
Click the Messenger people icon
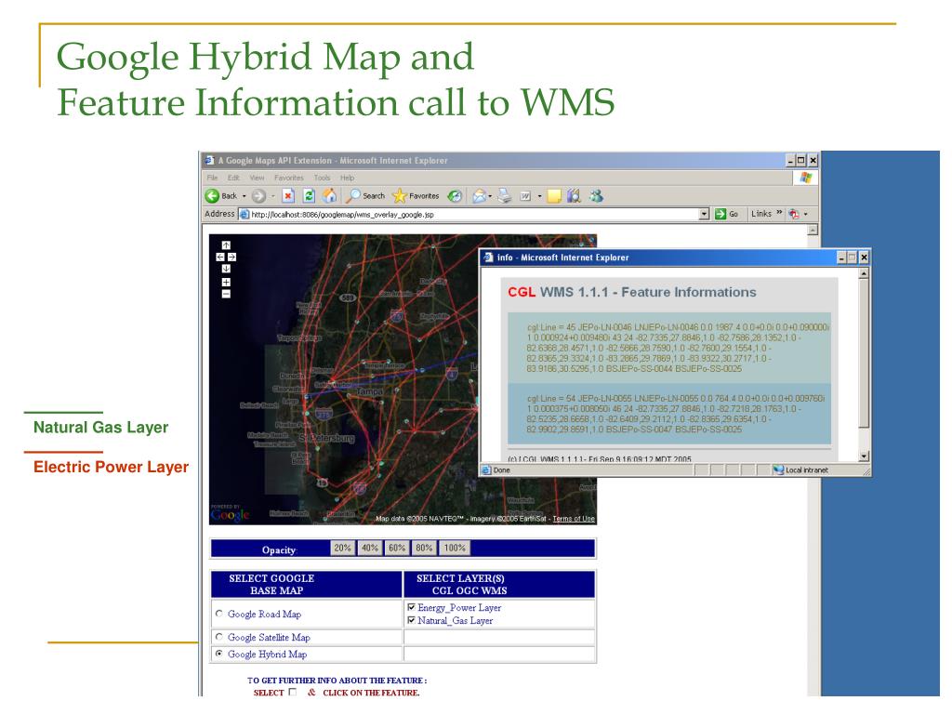[x=596, y=195]
